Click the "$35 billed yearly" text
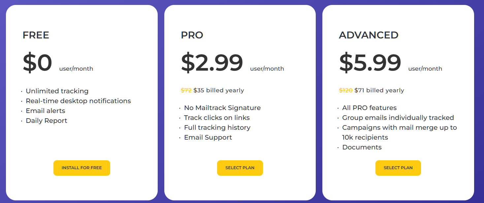The width and height of the screenshot is (484, 203). (219, 90)
